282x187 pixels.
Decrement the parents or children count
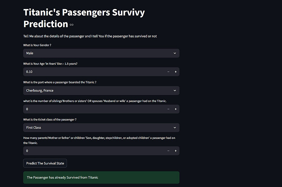click(168, 151)
